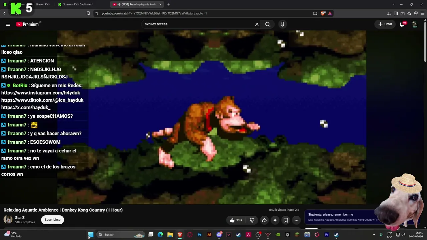
Task: Open Discord from the taskbar
Action: [x=219, y=235]
